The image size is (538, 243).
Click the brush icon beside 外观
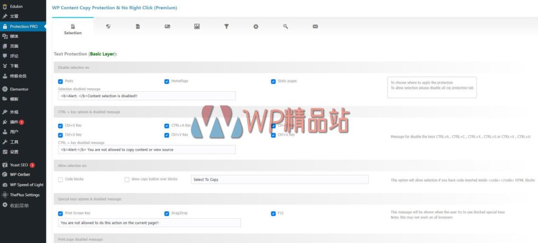[4, 112]
